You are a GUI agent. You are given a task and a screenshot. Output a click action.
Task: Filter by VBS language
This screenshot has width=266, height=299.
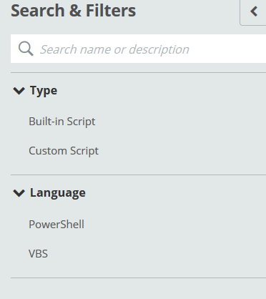(38, 254)
